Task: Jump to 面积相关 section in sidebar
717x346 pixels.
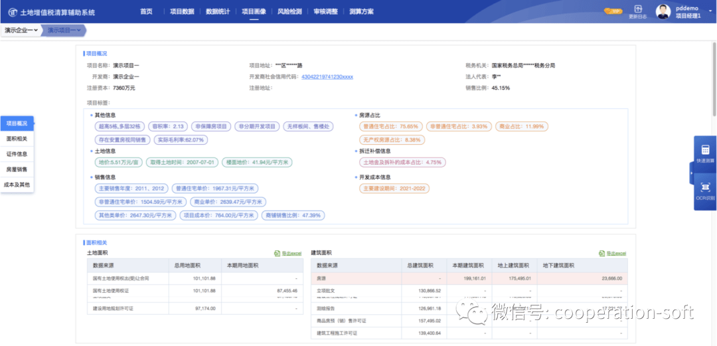Action: click(17, 139)
